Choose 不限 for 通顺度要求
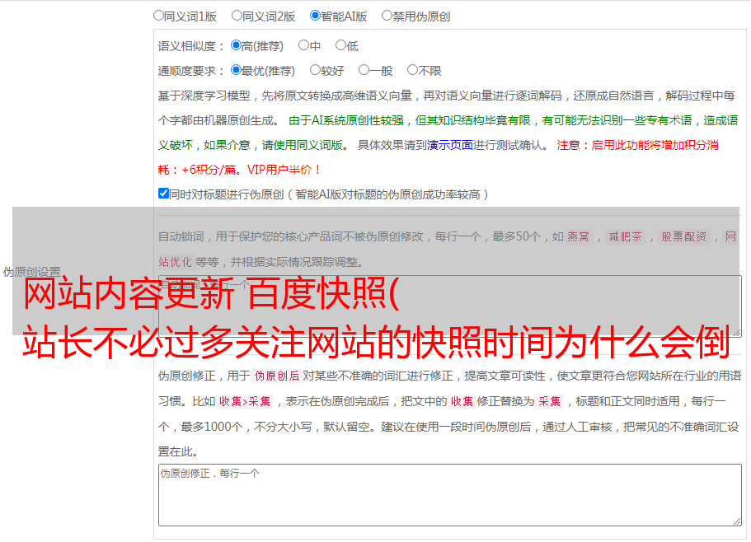The height and width of the screenshot is (542, 751). pos(412,70)
